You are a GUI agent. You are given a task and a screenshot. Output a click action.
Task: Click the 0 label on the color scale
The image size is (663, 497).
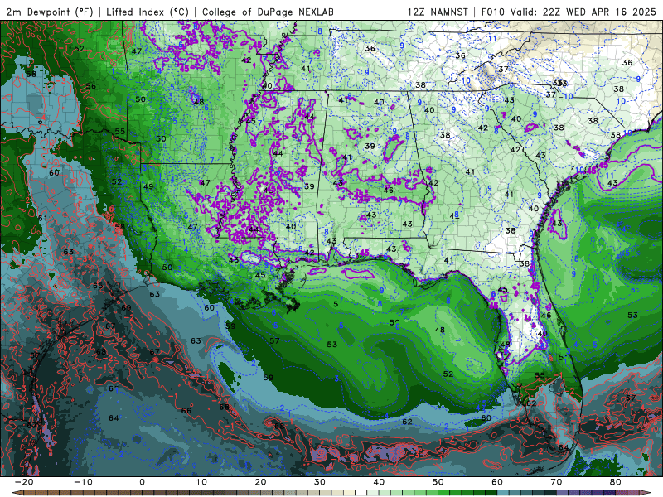pyautogui.click(x=142, y=482)
